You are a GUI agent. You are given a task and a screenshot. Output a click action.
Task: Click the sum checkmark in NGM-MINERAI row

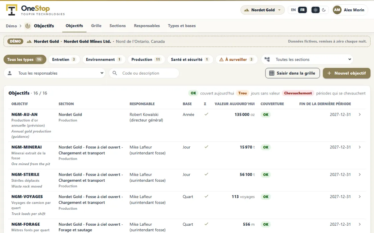[206, 147]
